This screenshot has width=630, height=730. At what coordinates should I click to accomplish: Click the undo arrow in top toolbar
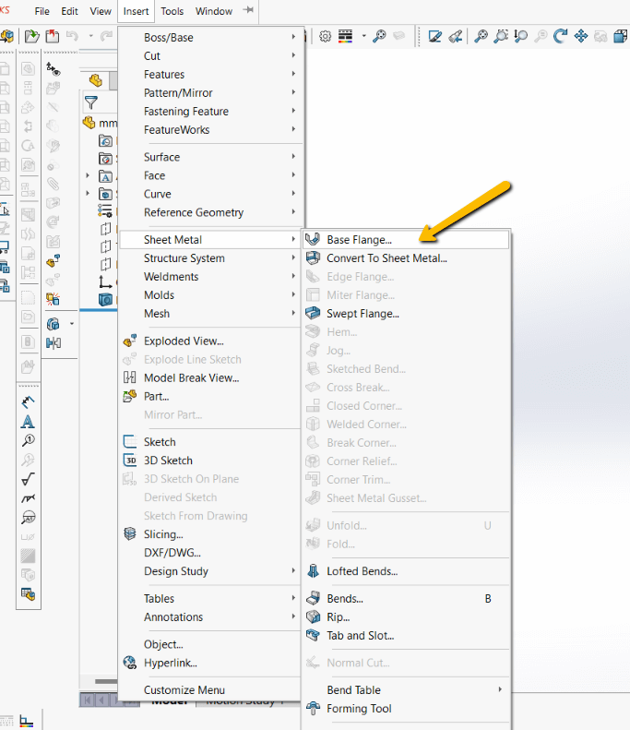tap(72, 36)
